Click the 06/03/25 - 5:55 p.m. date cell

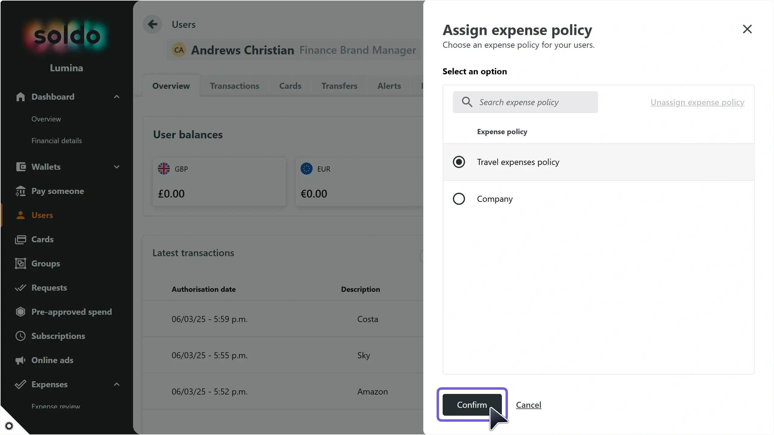(x=210, y=355)
